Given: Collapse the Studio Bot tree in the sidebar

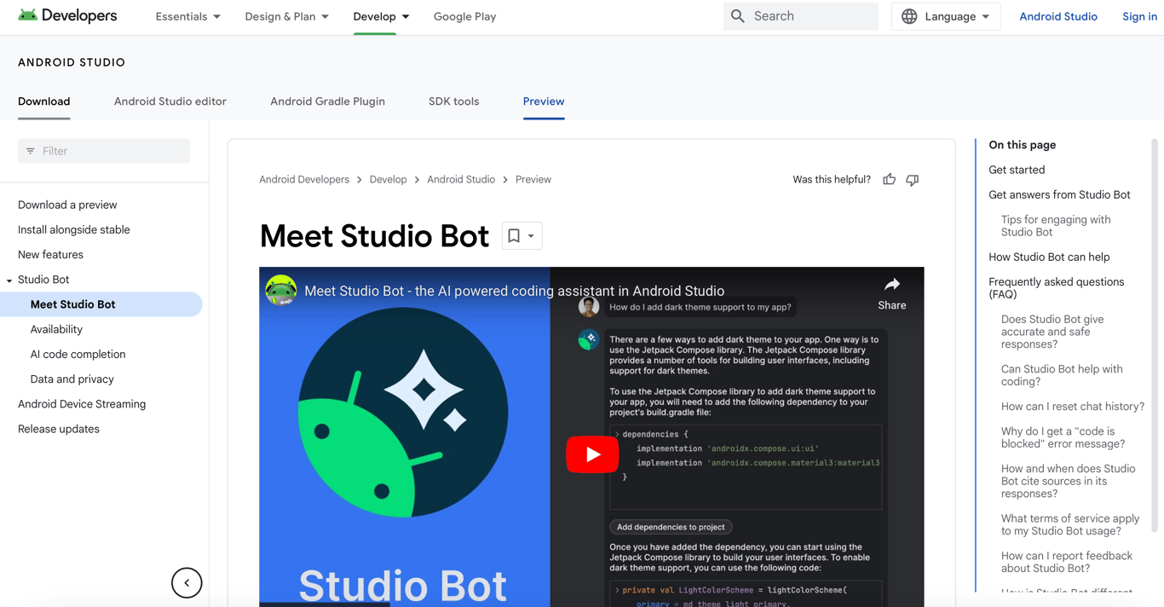Looking at the screenshot, I should [9, 279].
